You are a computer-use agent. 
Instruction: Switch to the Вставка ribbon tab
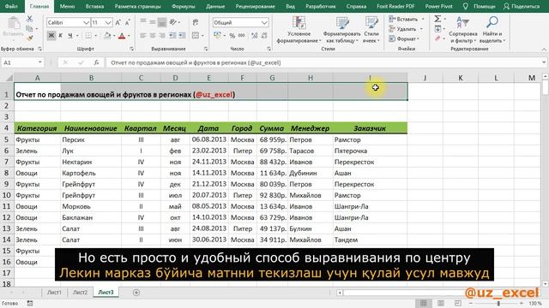[94, 6]
